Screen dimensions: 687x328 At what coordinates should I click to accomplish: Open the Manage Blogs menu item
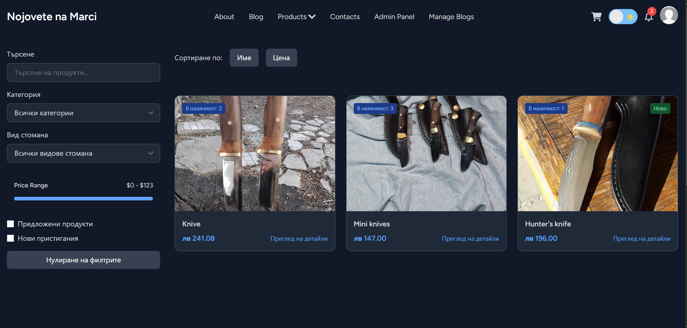[x=451, y=17]
